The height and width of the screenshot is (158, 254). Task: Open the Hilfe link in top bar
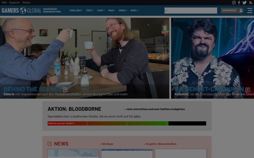tap(4, 2)
